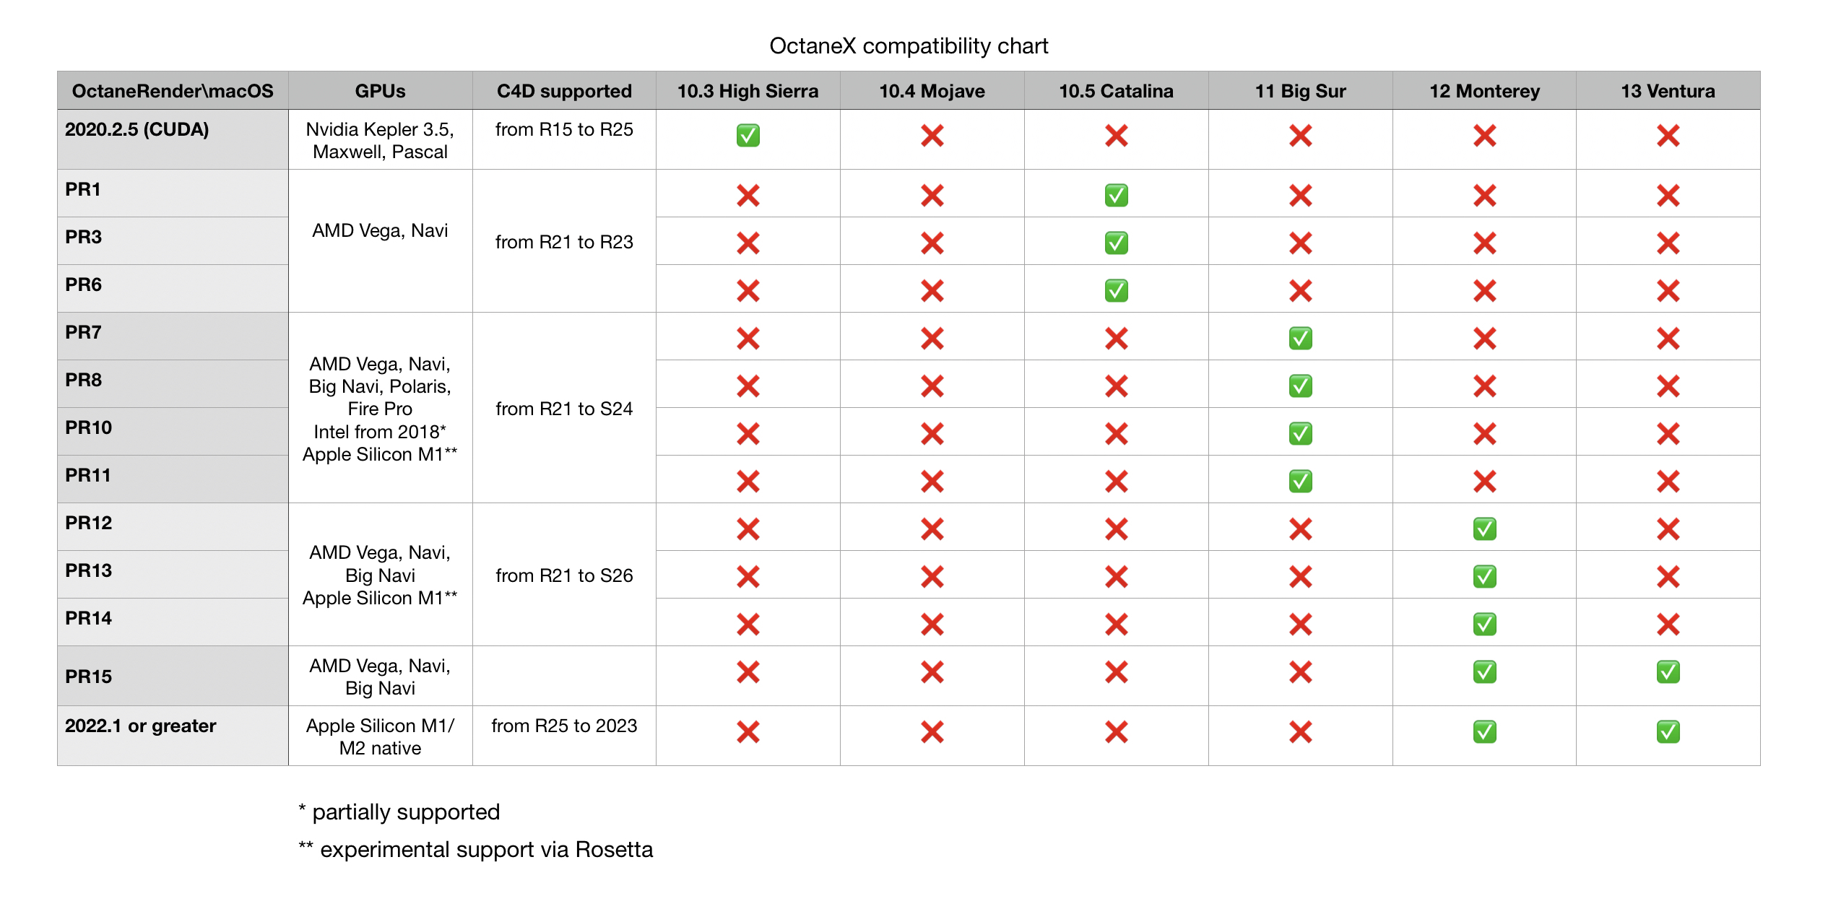Click the red X for PR8 High Sierra
Viewport: 1828px width, 909px height.
tap(748, 386)
